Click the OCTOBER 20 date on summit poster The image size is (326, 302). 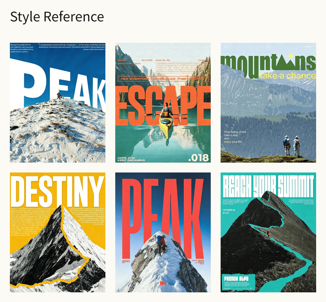[x=229, y=210]
